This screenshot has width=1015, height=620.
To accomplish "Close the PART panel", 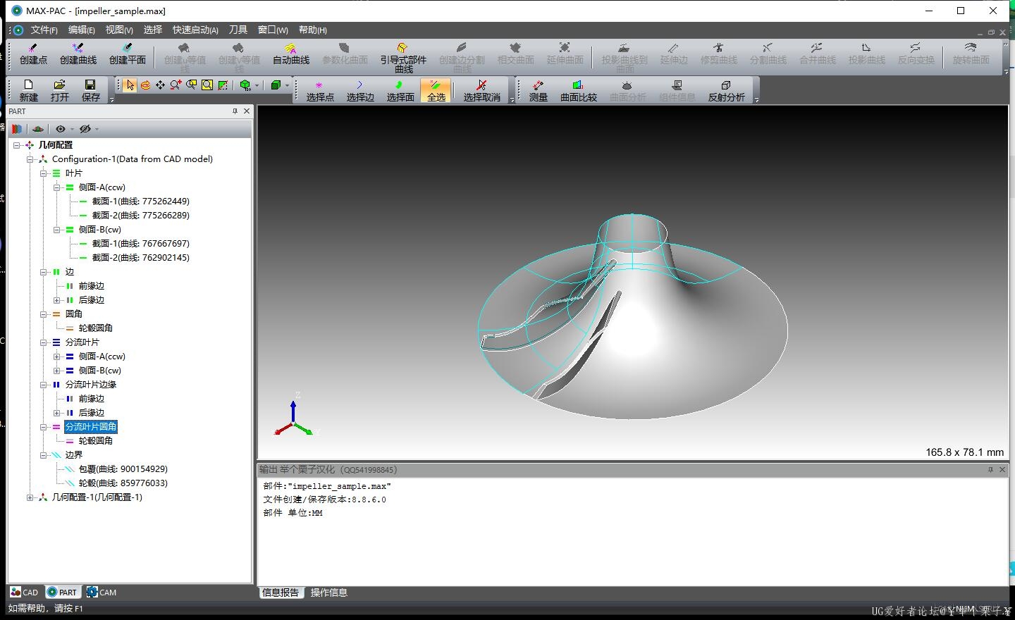I will 247,111.
